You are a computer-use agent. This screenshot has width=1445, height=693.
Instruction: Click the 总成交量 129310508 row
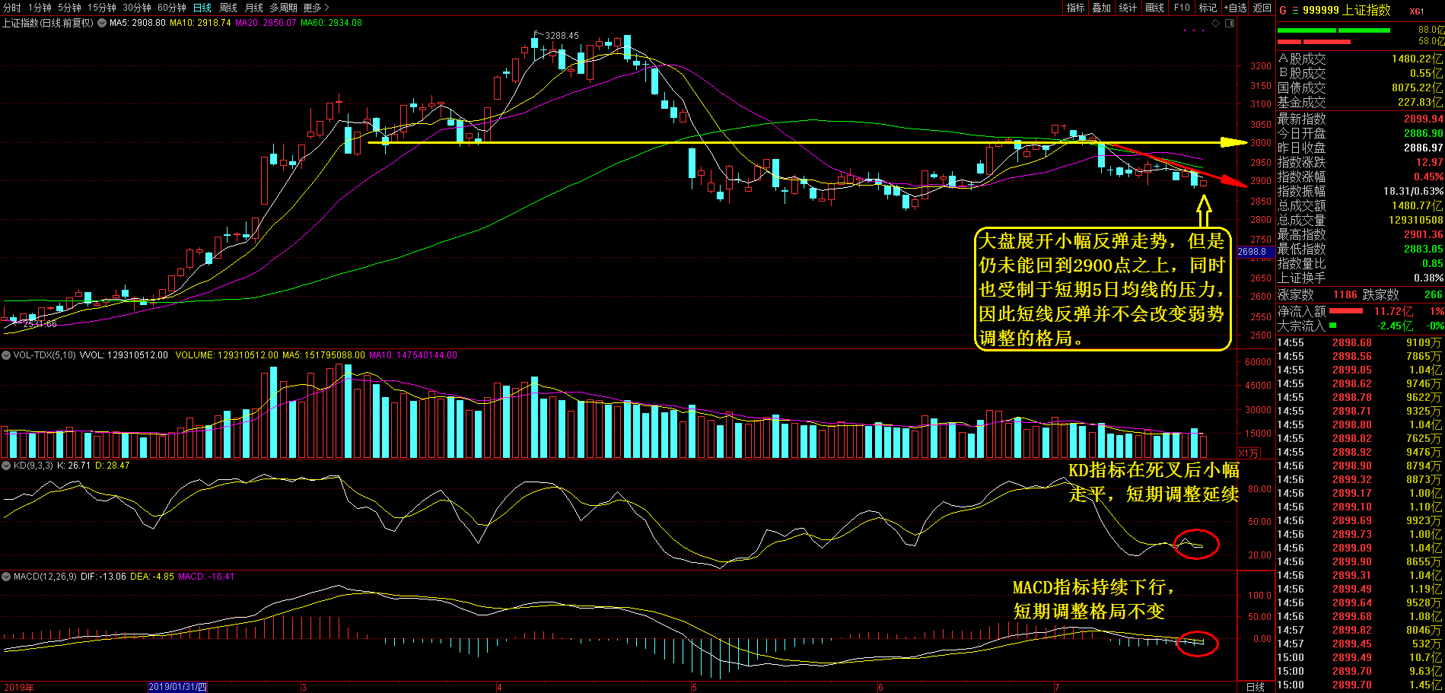click(x=1360, y=220)
